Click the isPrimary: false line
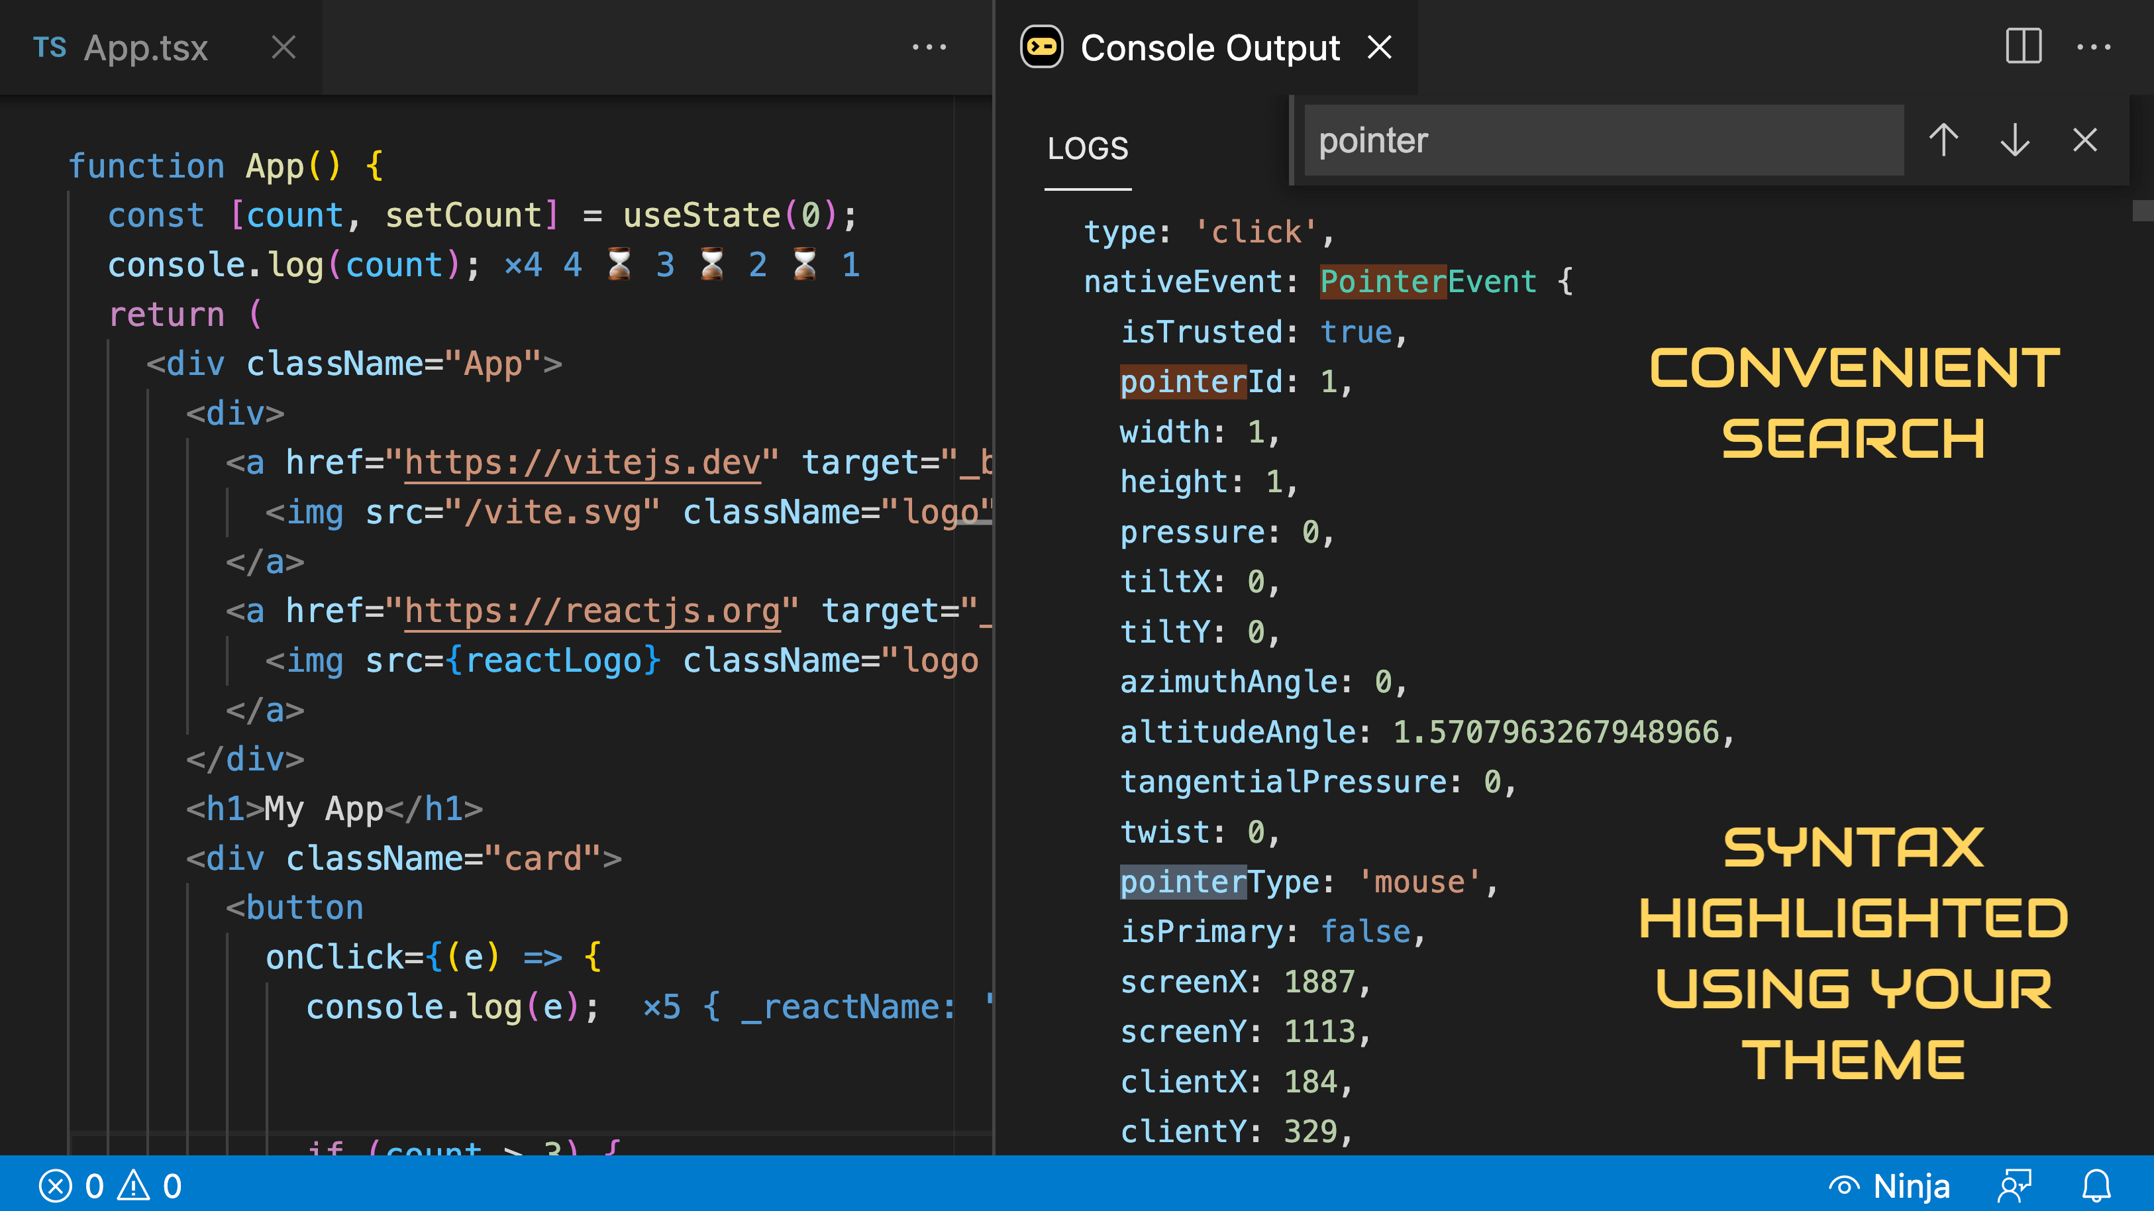The height and width of the screenshot is (1211, 2154). pyautogui.click(x=1272, y=931)
